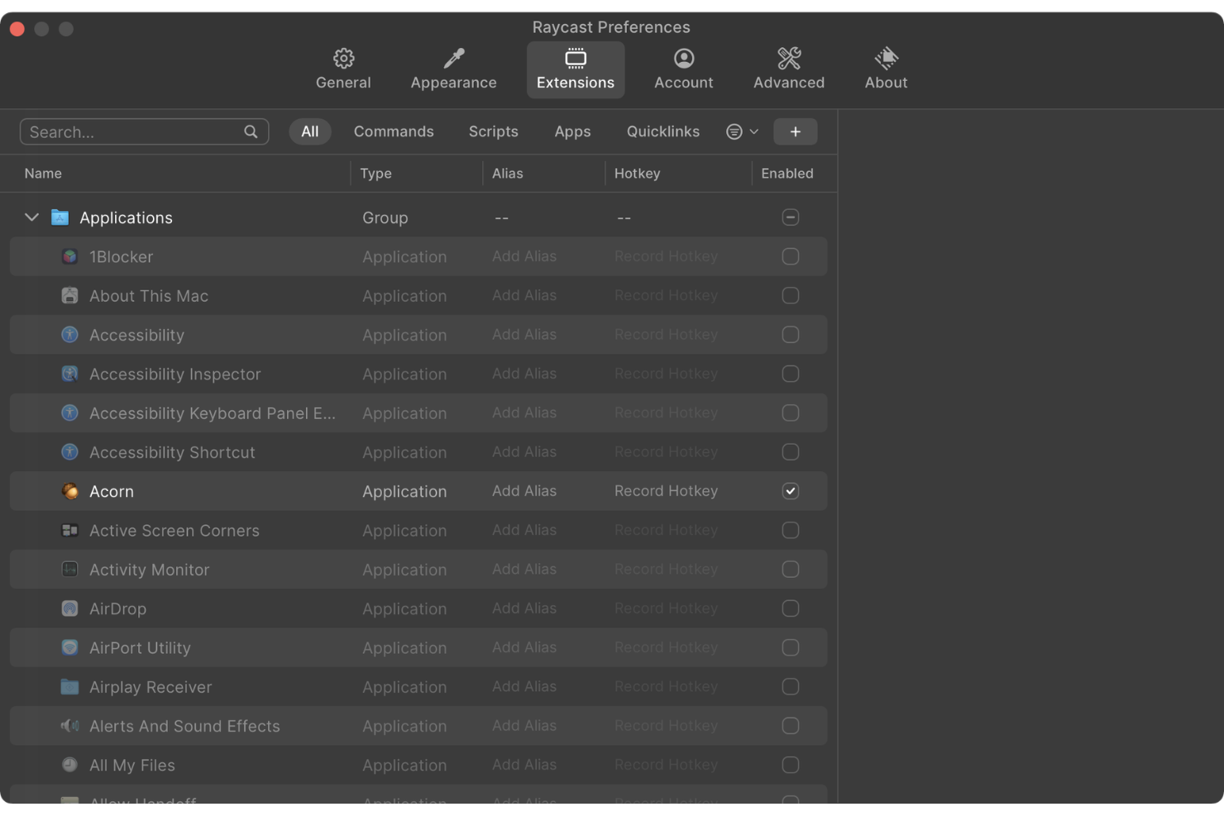This screenshot has height=816, width=1224.
Task: Click the Search extensions field
Action: [x=144, y=131]
